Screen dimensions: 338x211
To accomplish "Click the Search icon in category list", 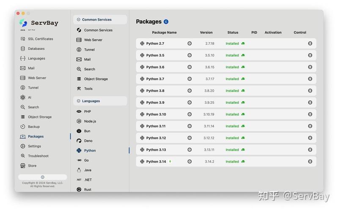I will click(79, 69).
